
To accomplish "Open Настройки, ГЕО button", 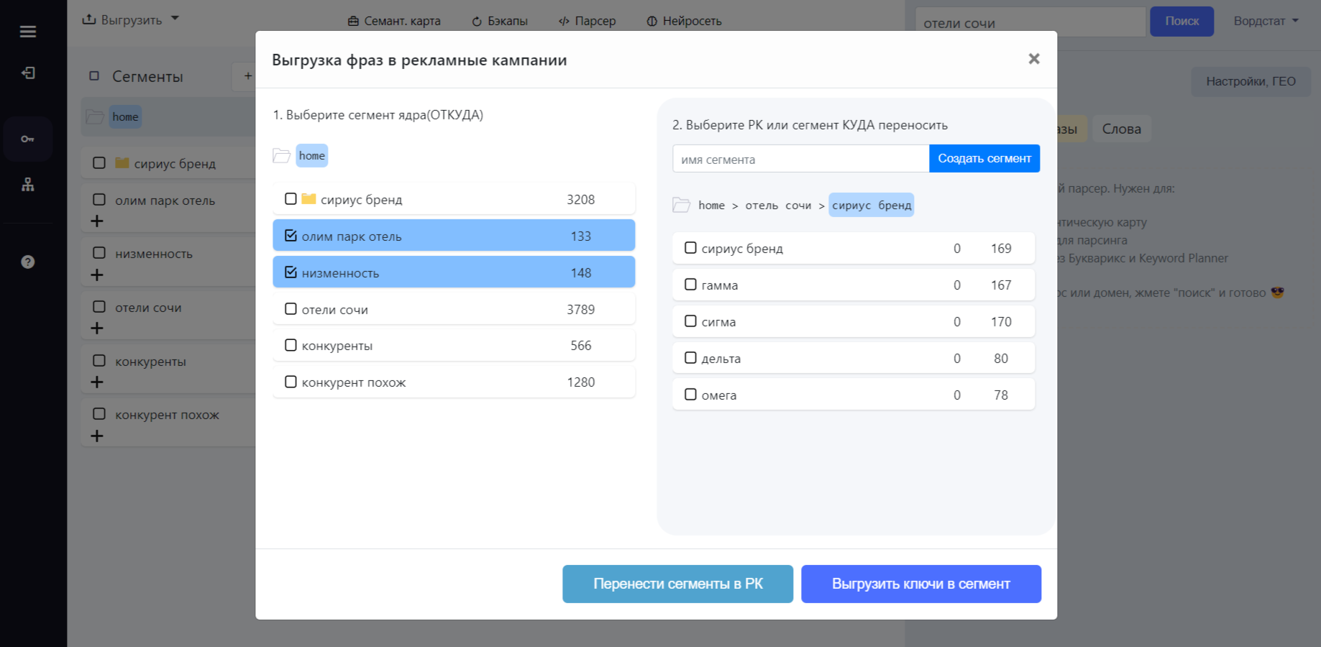I will click(x=1251, y=81).
